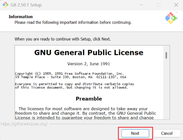This screenshot has width=183, height=140.
Task: Click the Preamble heading
Action: [89, 99]
